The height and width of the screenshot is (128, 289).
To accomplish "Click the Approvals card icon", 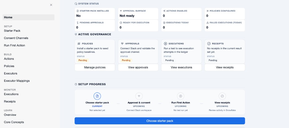I will 122,44.
